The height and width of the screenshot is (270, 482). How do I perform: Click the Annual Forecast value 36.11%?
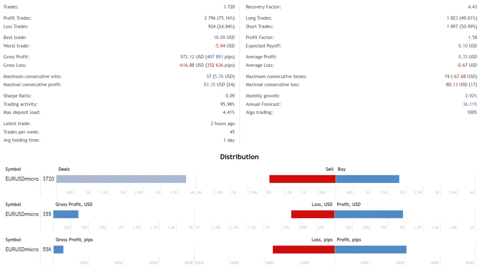469,104
